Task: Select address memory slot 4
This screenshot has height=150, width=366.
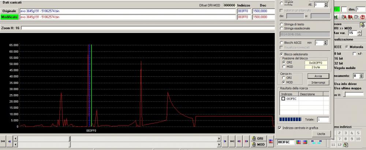Action: tap(352, 133)
